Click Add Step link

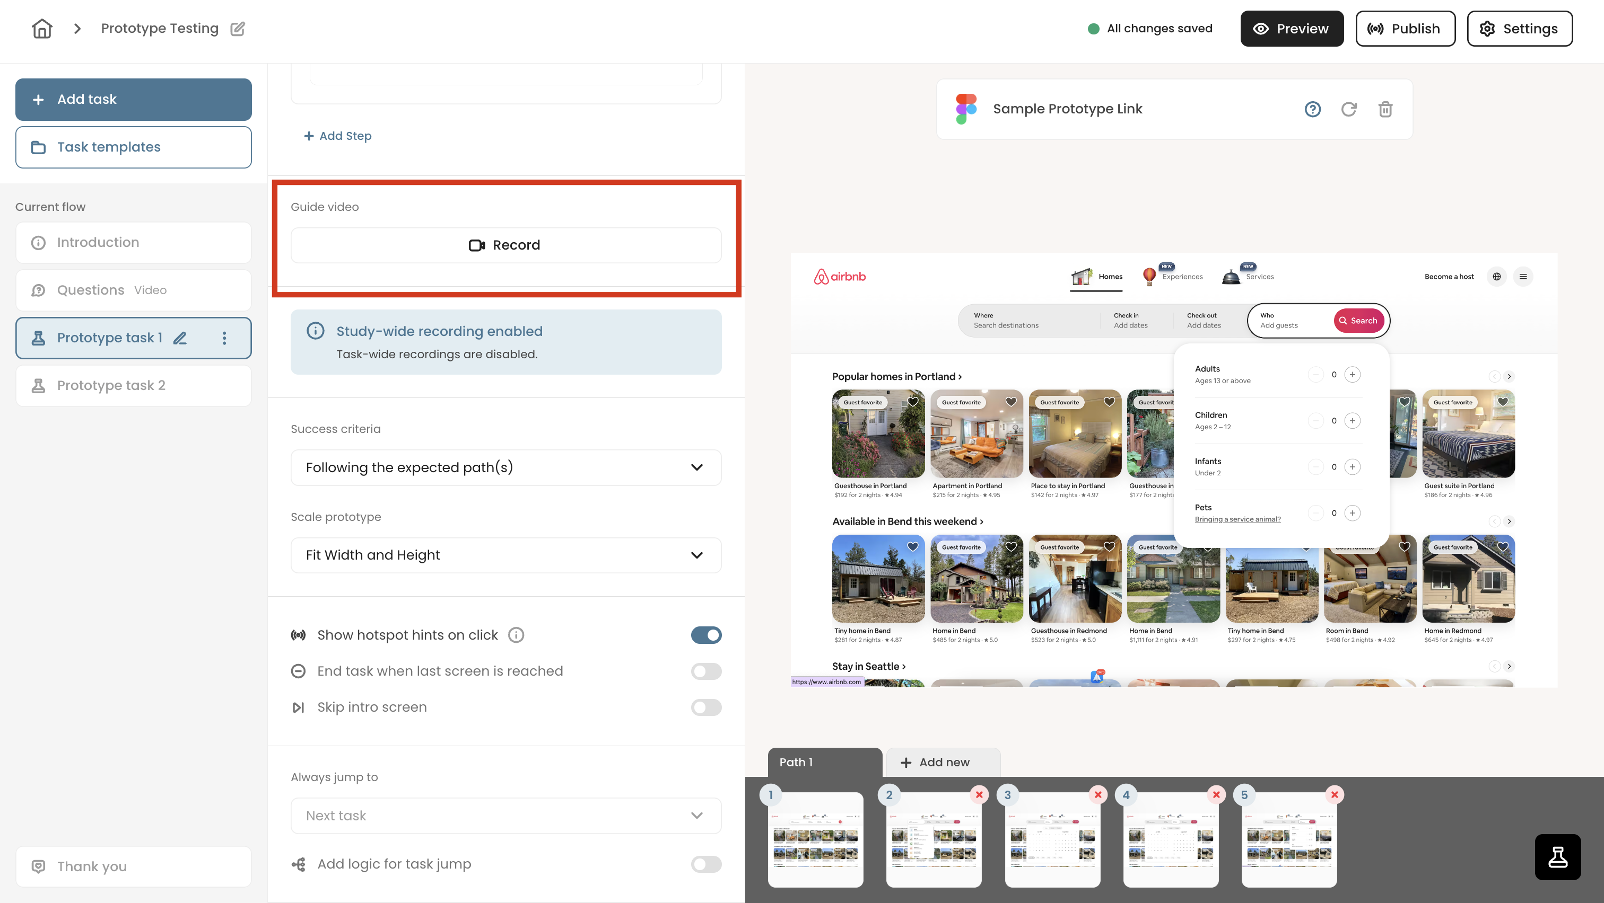click(x=337, y=136)
